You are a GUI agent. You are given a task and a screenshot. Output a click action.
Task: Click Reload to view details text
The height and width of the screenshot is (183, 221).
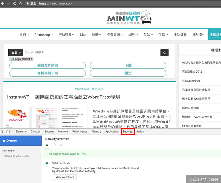[17, 156]
